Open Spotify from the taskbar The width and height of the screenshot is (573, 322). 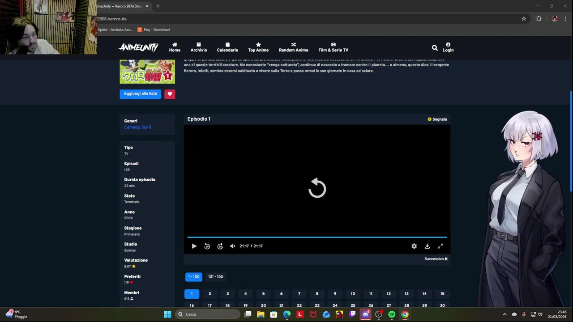pyautogui.click(x=392, y=314)
